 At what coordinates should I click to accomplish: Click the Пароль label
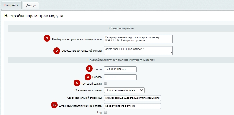point(97,77)
